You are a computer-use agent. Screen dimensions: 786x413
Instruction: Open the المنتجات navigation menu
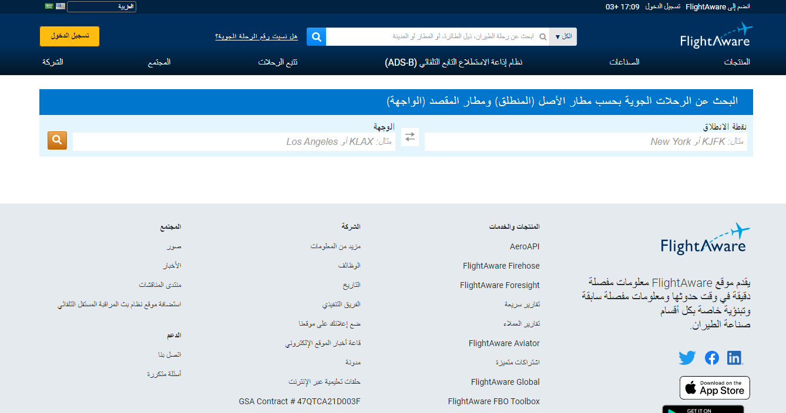(x=737, y=62)
